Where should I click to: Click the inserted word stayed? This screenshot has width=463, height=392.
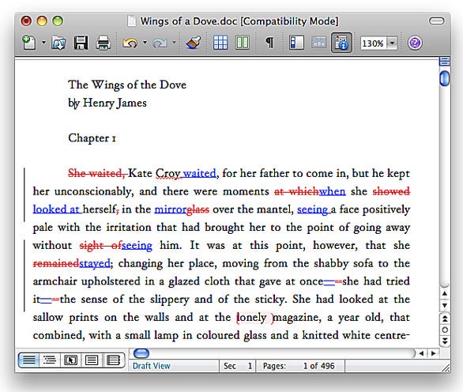click(95, 263)
